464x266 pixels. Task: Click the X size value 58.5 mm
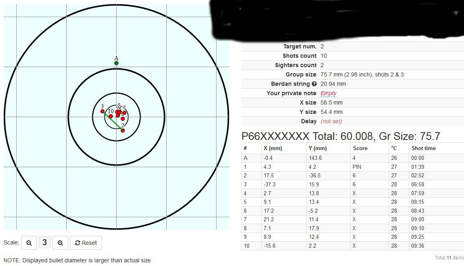coord(332,103)
